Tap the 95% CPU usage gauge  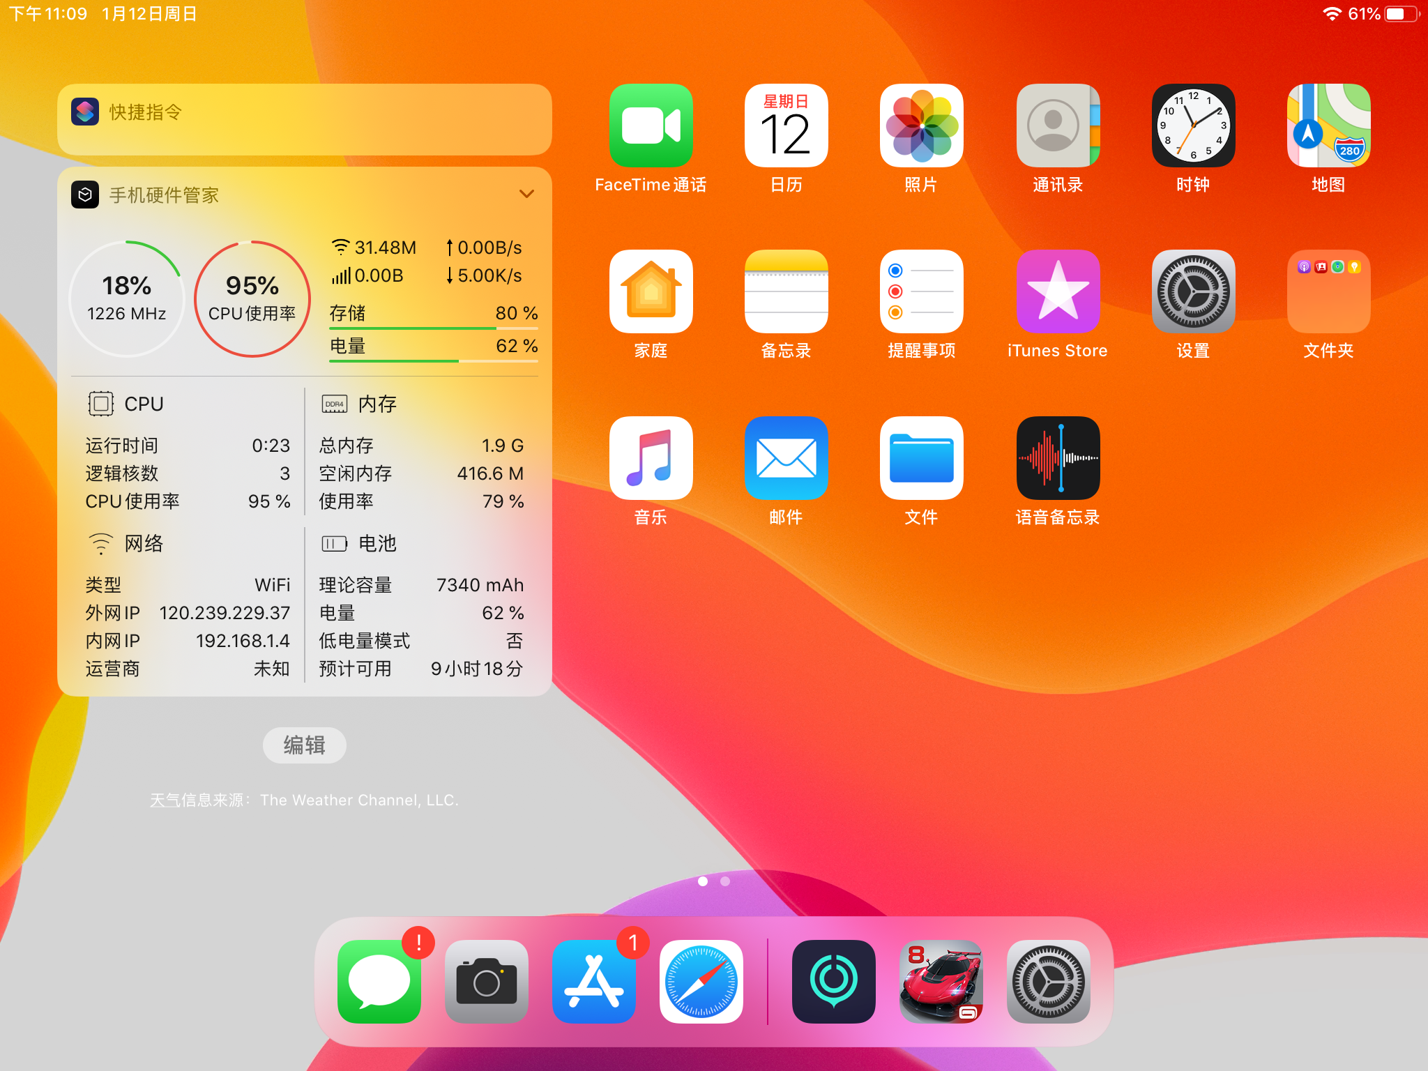pyautogui.click(x=252, y=298)
